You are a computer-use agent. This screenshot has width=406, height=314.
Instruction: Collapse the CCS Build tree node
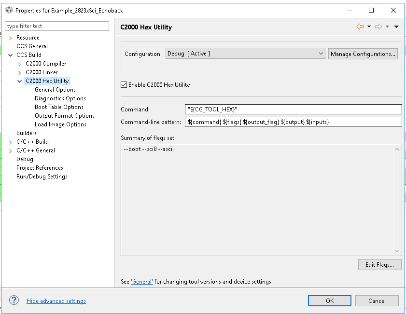pyautogui.click(x=10, y=55)
